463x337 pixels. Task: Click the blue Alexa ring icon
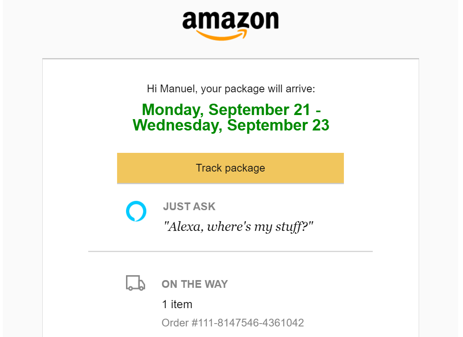[x=136, y=211]
